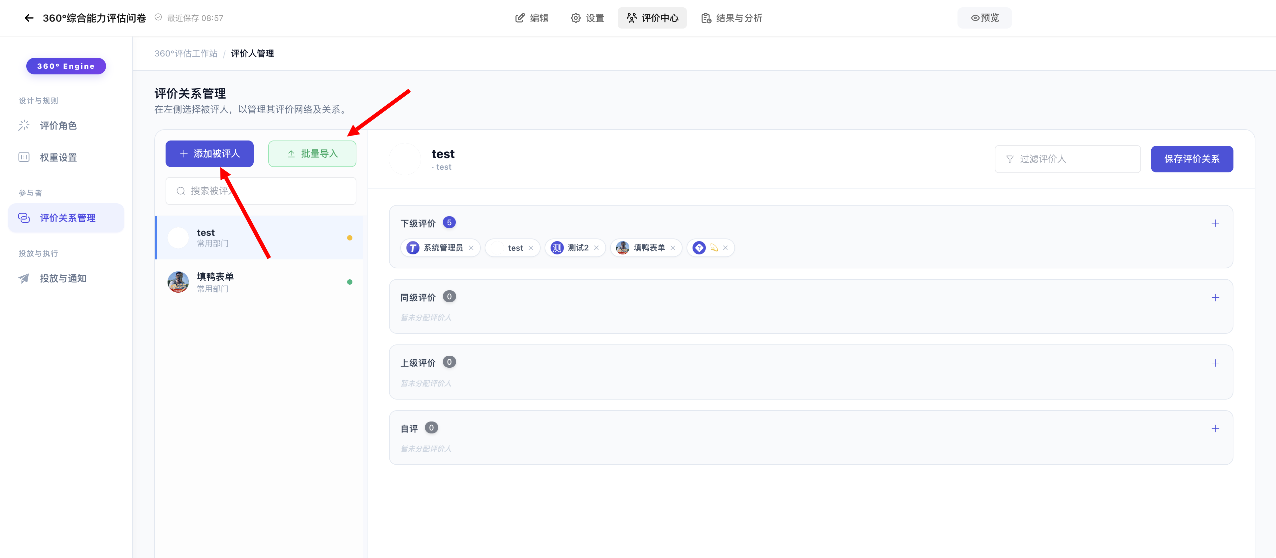The width and height of the screenshot is (1276, 558).
Task: Go back using the left arrow icon
Action: 29,18
